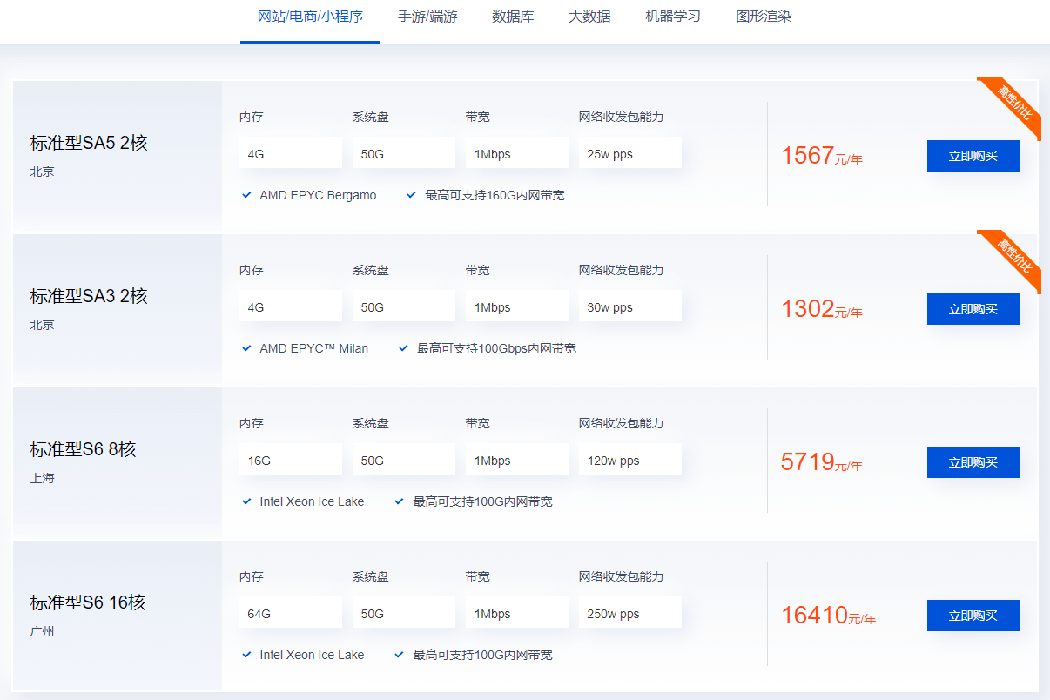Click the 25w pps value box

point(630,152)
